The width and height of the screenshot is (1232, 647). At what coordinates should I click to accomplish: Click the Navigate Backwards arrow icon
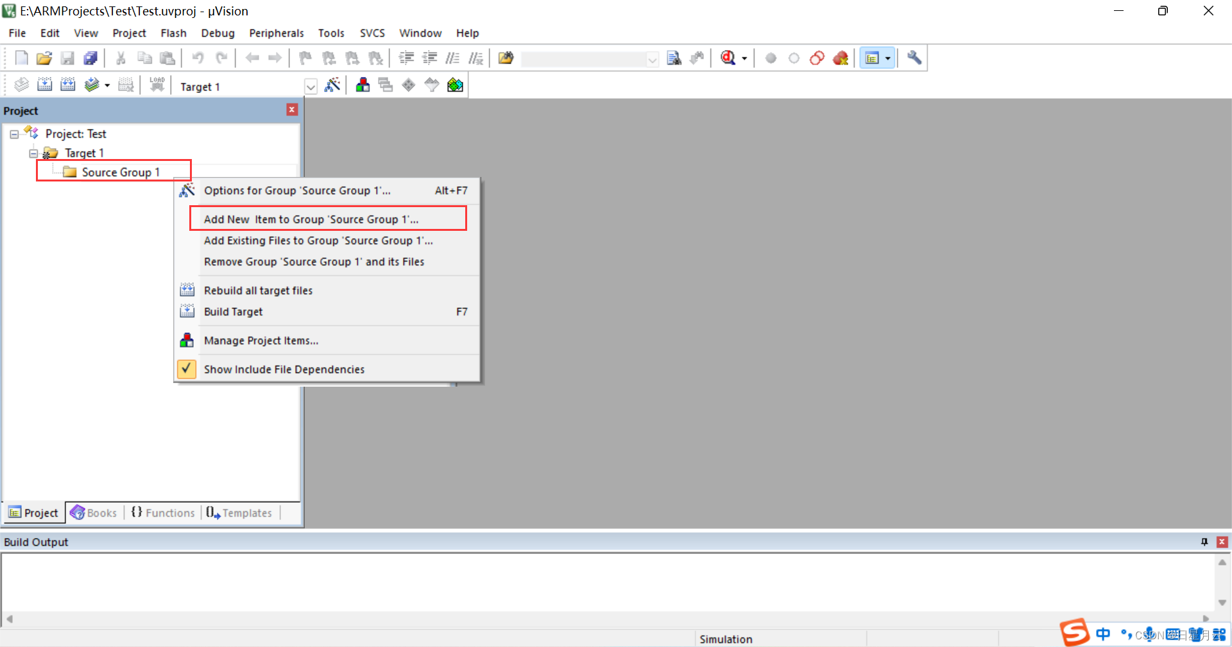[252, 58]
